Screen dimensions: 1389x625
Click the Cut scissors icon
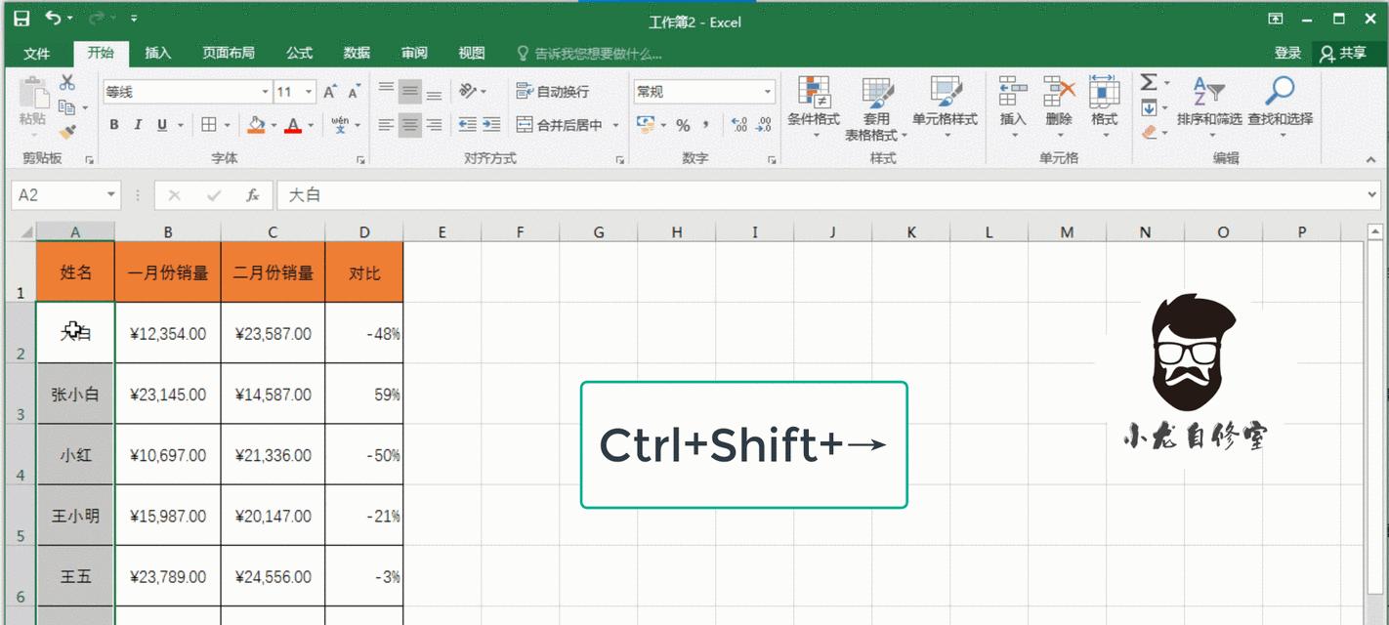click(x=67, y=83)
